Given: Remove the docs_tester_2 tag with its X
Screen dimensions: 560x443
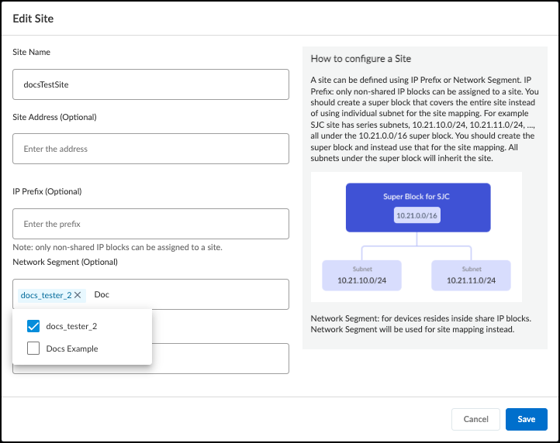Looking at the screenshot, I should 78,295.
